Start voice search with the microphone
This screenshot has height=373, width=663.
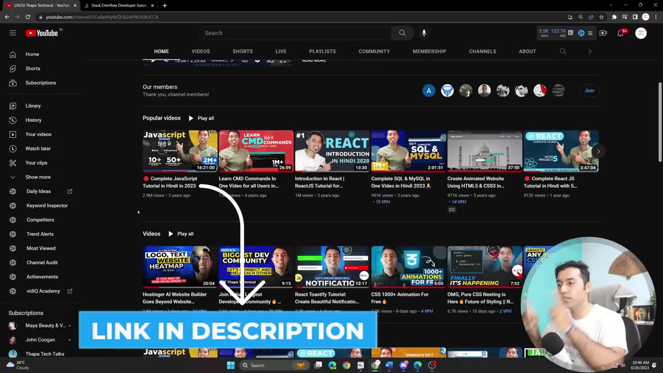(x=424, y=33)
